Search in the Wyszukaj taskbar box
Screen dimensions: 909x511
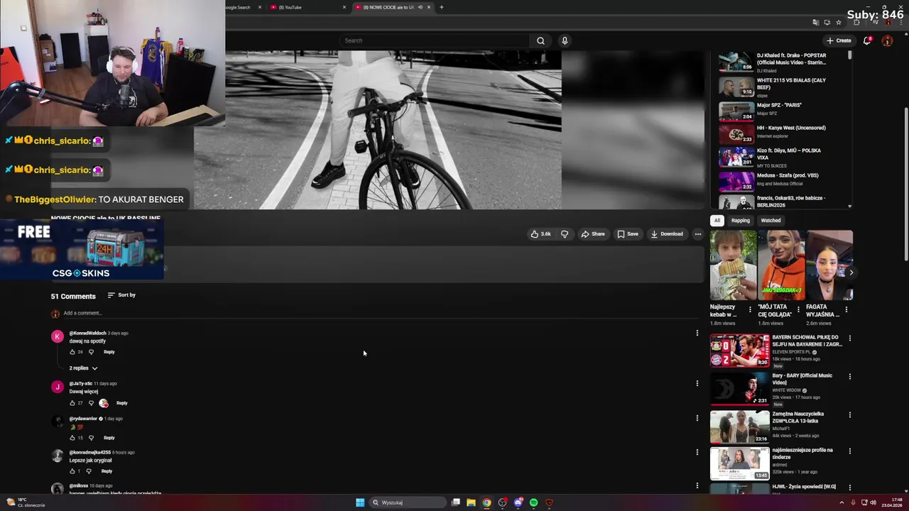pos(408,502)
